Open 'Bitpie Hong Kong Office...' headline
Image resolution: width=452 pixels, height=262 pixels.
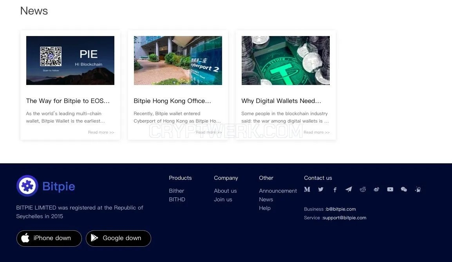pos(172,101)
